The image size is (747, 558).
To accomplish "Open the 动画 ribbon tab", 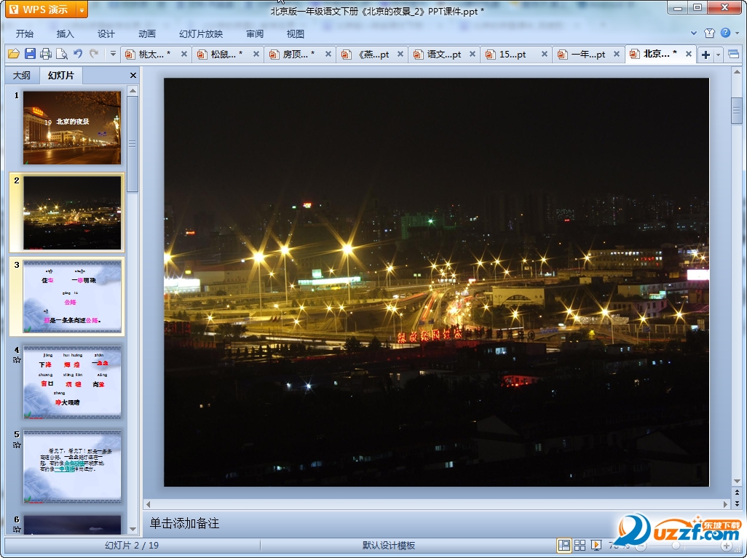I will click(147, 33).
